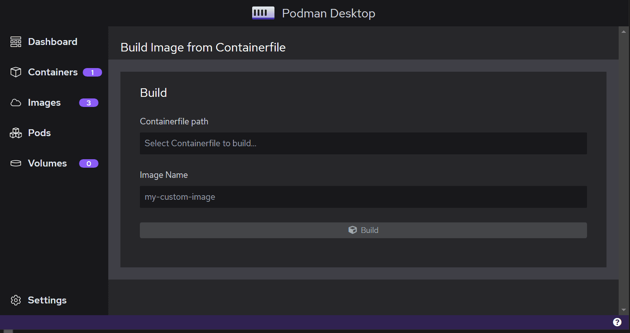Click the Dashboard grid icon
The width and height of the screenshot is (630, 333).
point(16,42)
